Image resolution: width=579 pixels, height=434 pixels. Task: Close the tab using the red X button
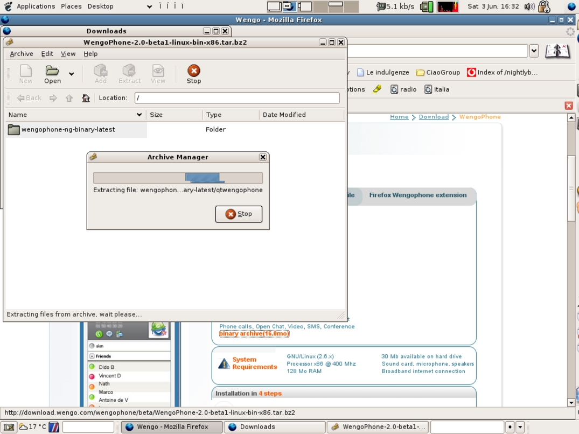click(569, 106)
